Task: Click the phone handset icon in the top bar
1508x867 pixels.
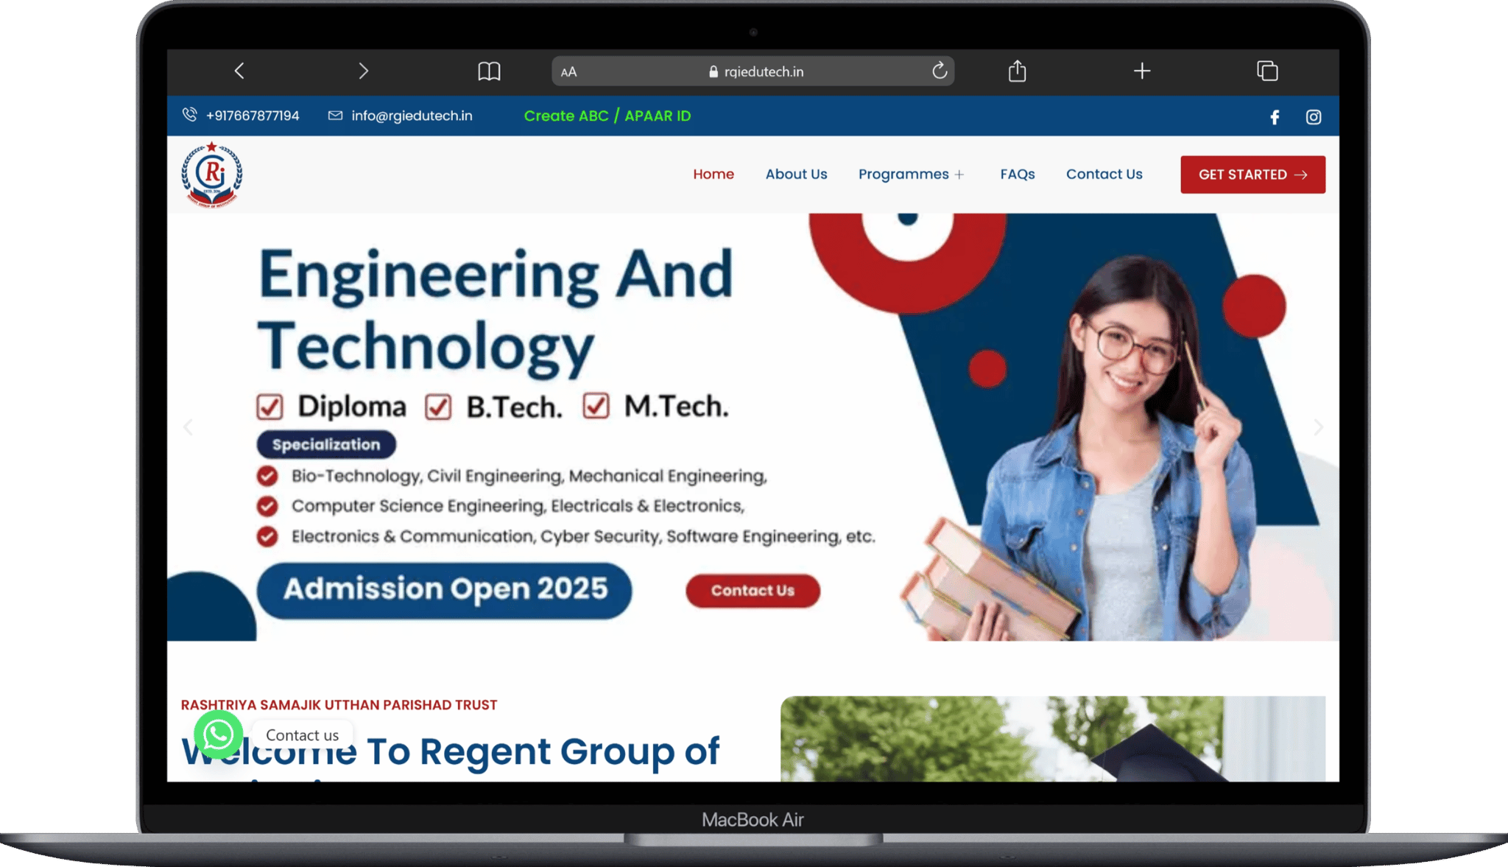Action: (190, 115)
